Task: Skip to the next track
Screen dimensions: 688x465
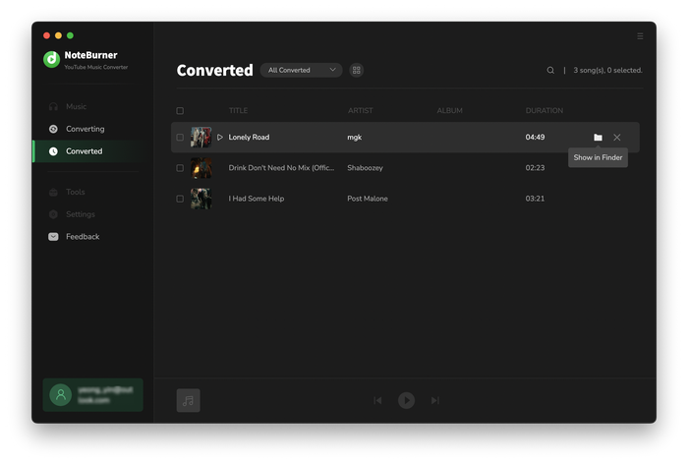Action: click(434, 400)
